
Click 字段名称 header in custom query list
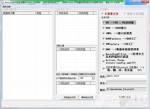[x=67, y=83]
